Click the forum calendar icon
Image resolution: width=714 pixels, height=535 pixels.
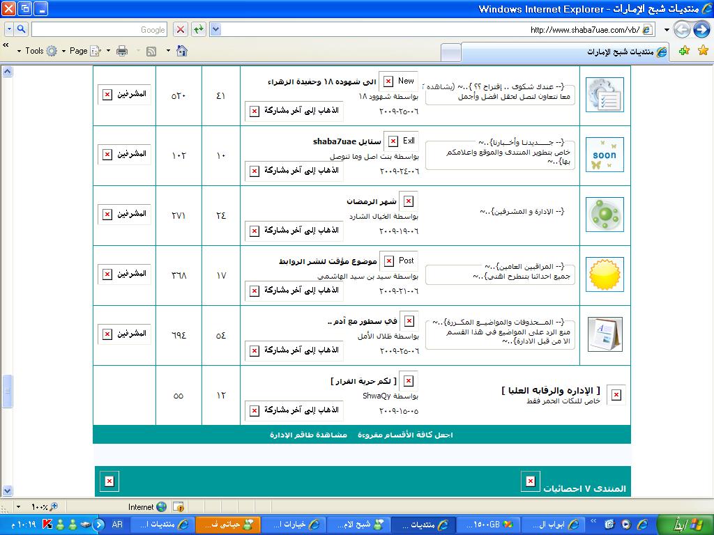pos(605,334)
